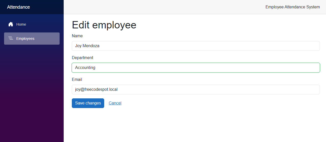The width and height of the screenshot is (326, 142).
Task: Focus the Email field with joy@freecodespot.local
Action: click(x=196, y=90)
